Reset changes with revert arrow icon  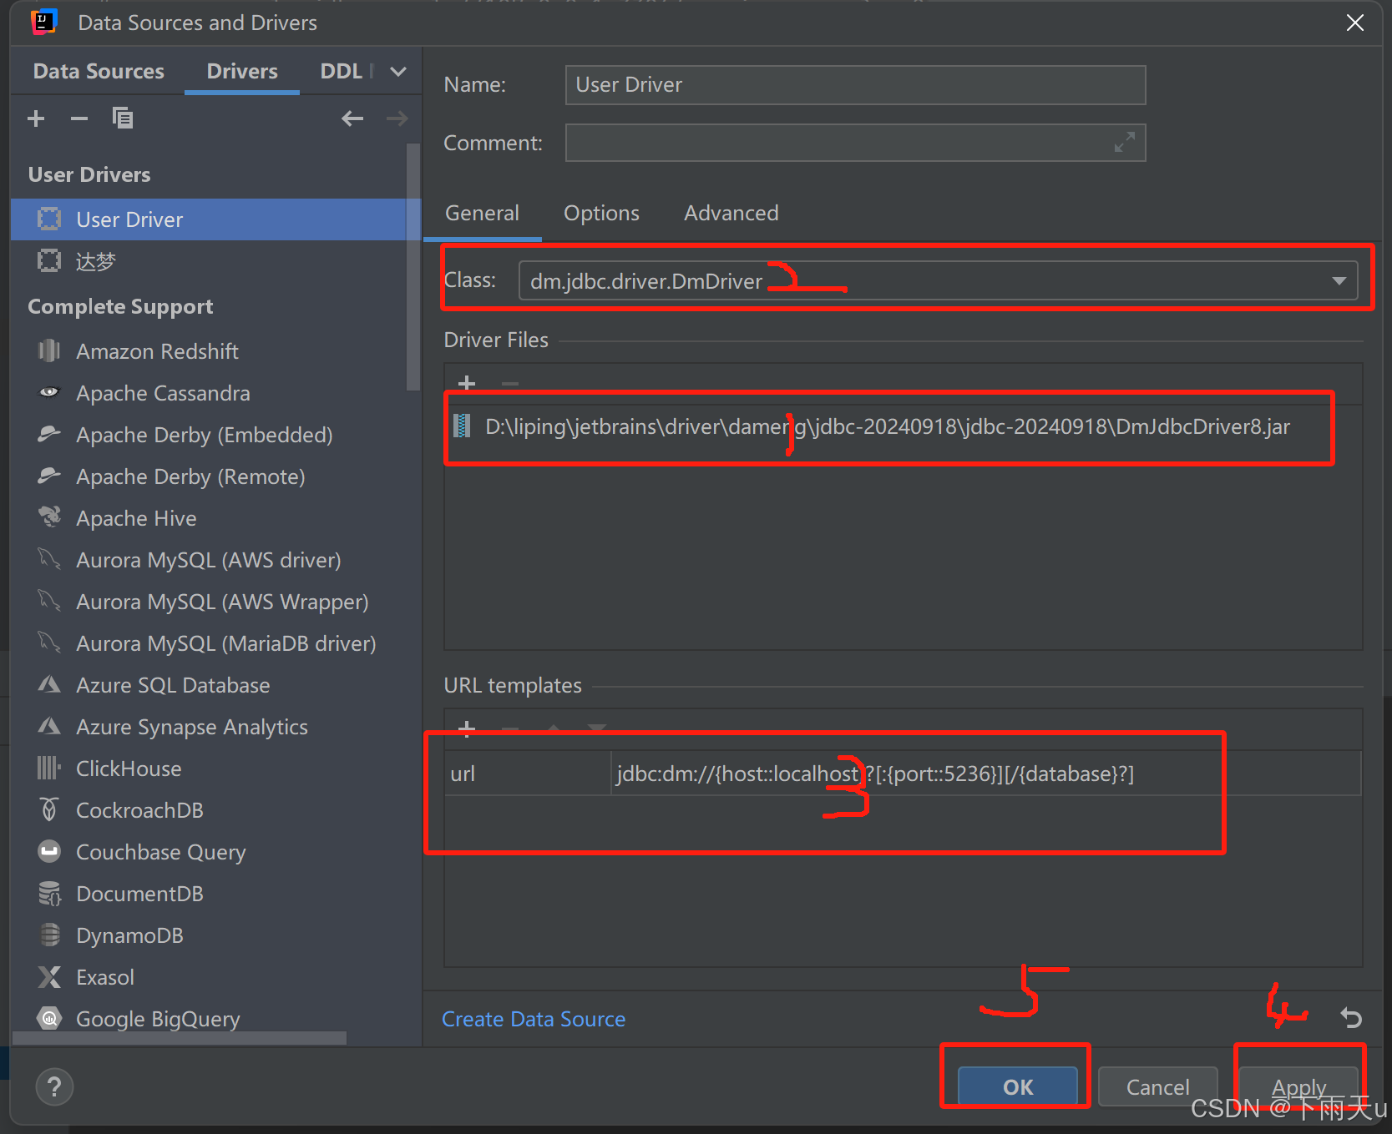pyautogui.click(x=1351, y=1017)
